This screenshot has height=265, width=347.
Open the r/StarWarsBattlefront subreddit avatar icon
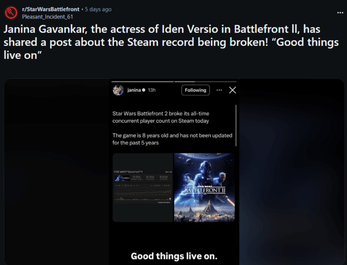(x=11, y=13)
